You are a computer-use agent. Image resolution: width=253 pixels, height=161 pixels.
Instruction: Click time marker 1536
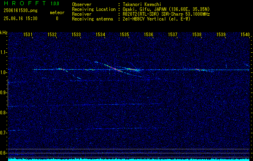point(148,34)
